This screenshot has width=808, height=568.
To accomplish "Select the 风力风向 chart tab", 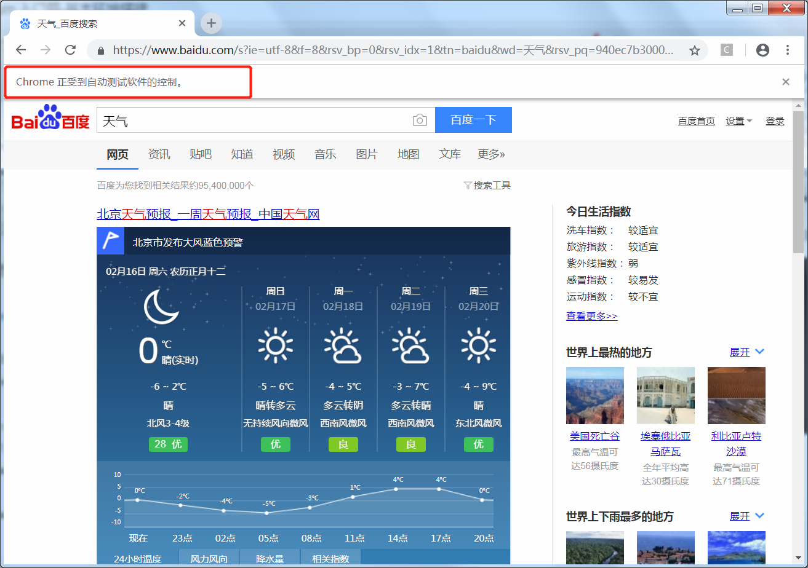I will point(209,558).
